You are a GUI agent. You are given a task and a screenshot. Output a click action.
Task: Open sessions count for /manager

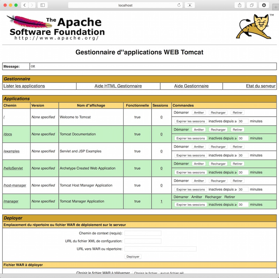pyautogui.click(x=161, y=201)
